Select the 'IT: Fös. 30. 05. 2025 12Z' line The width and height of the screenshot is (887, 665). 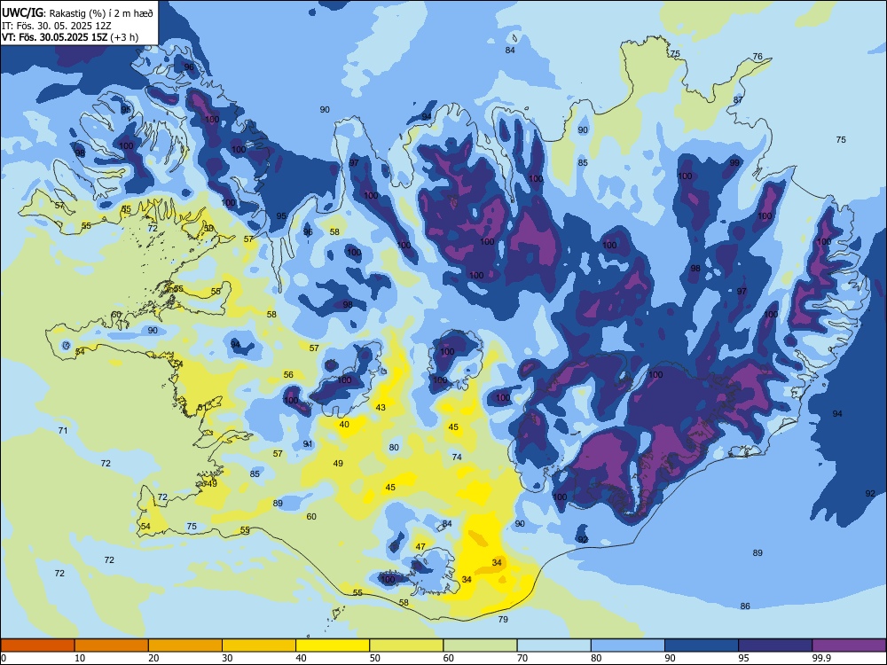[x=57, y=26]
